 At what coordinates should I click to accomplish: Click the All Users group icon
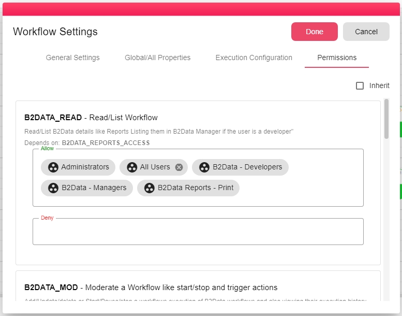coord(132,167)
